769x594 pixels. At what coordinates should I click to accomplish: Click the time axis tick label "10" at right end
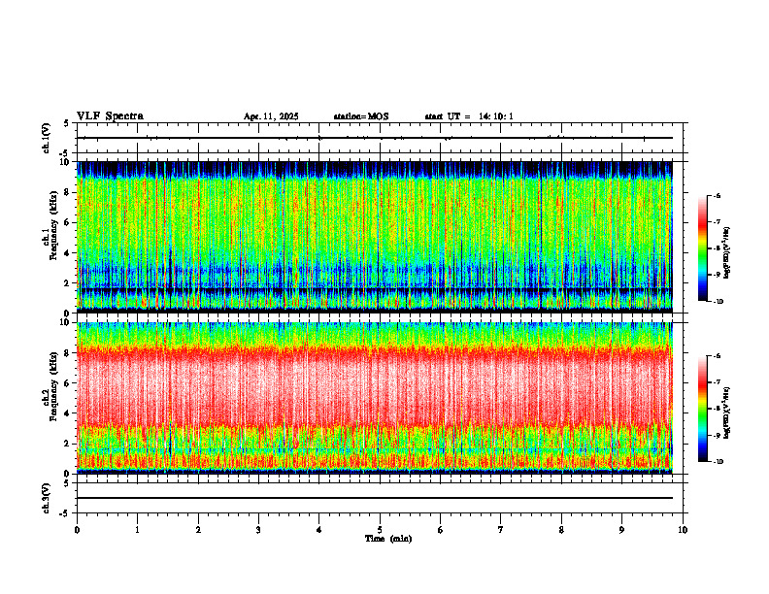(x=683, y=530)
